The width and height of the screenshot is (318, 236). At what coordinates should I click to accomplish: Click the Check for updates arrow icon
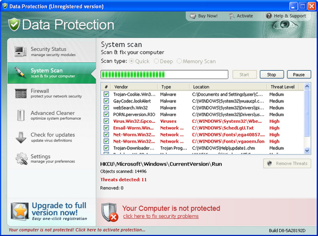(21, 138)
